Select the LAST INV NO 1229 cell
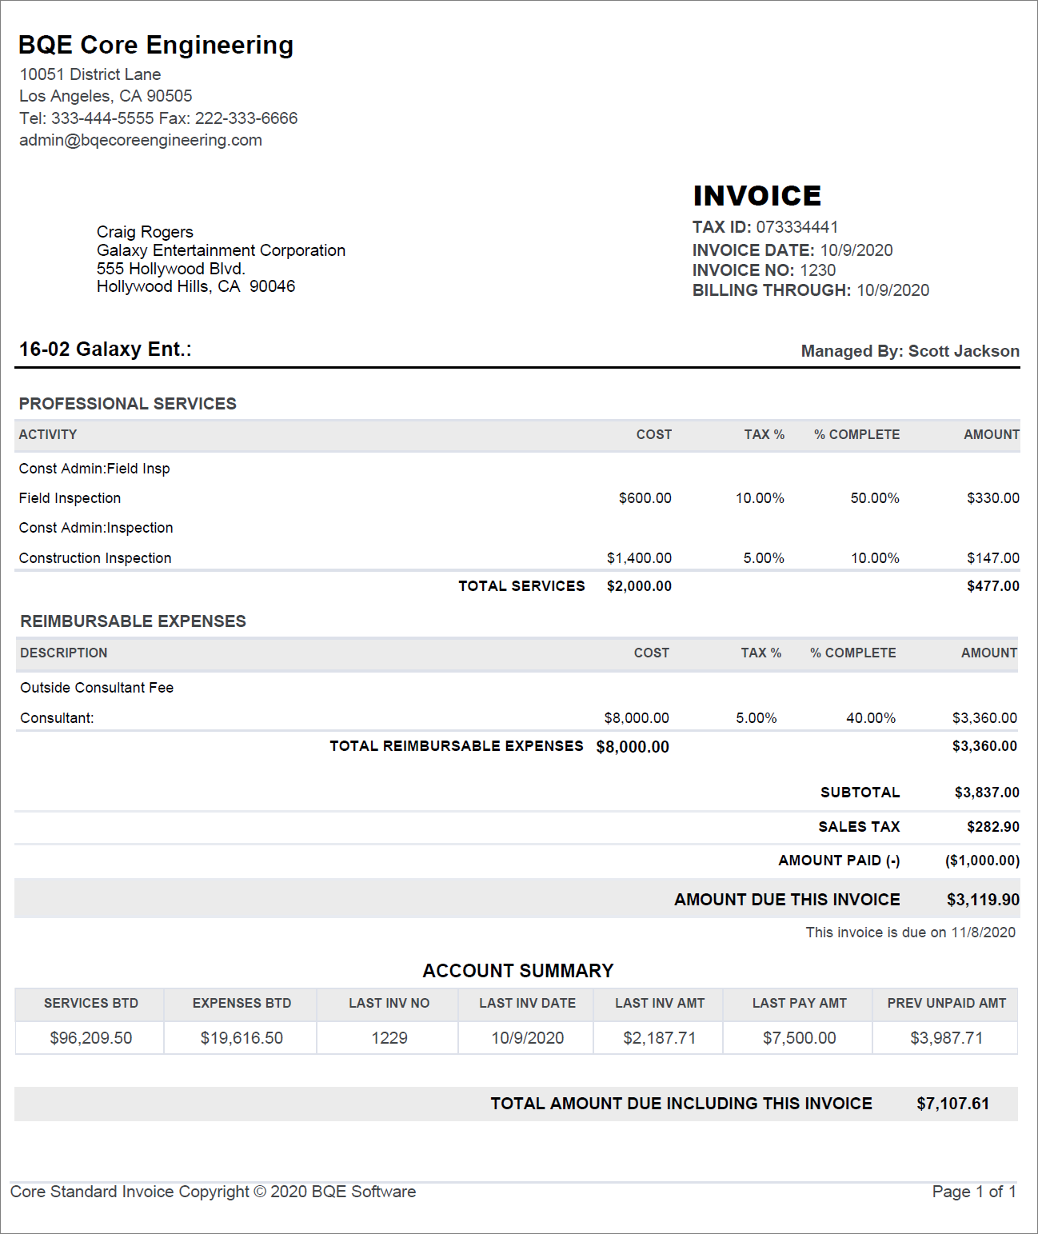Screen dimensions: 1038x1234 (x=389, y=1037)
